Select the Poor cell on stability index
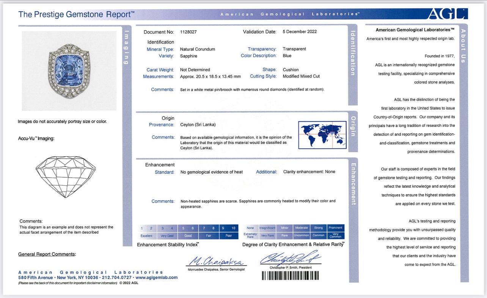 point(229,236)
